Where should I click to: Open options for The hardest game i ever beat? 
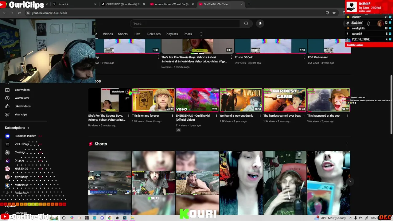[304, 116]
